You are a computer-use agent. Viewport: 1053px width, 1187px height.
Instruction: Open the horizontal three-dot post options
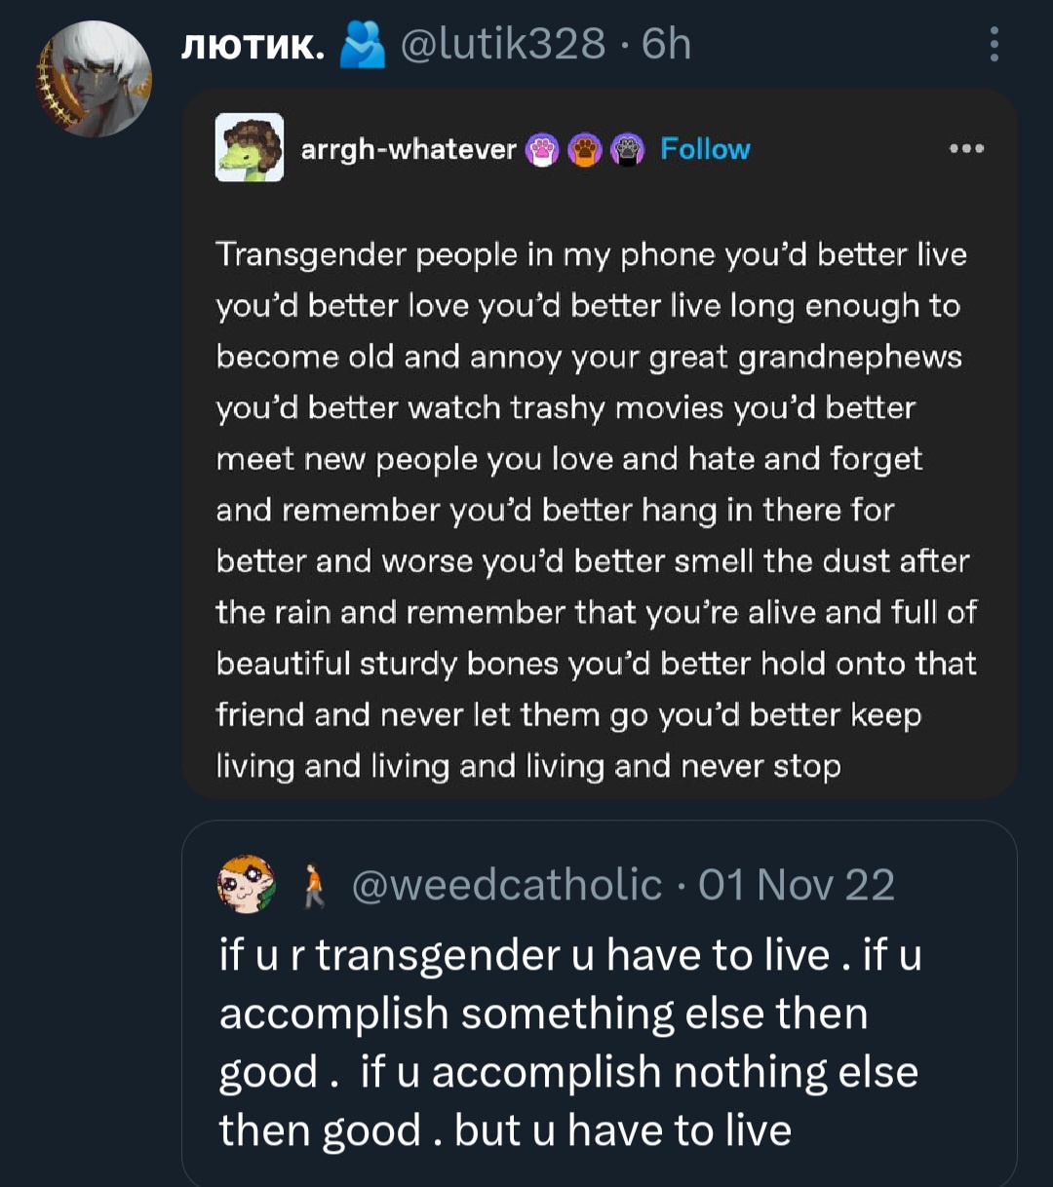[x=966, y=149]
